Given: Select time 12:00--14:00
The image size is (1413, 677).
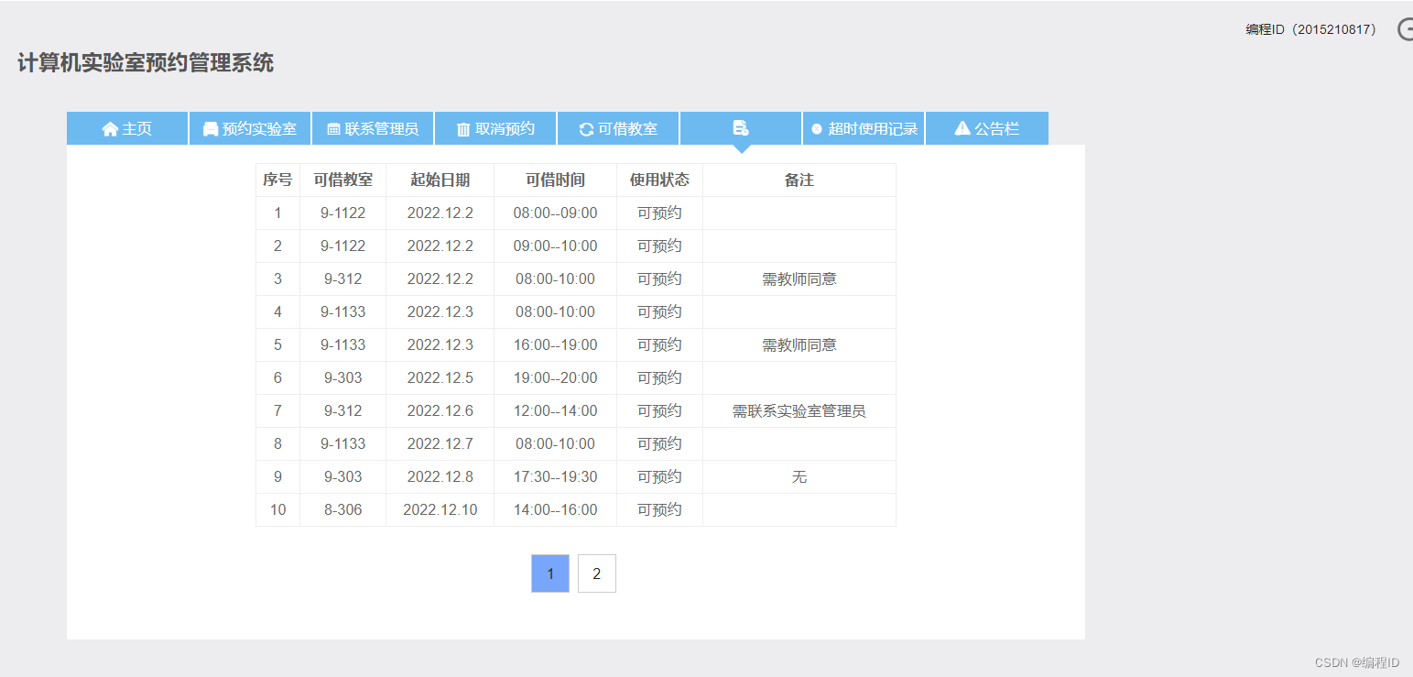Looking at the screenshot, I should (556, 411).
